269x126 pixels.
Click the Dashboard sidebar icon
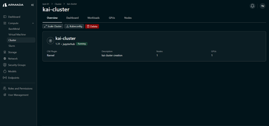point(5,17)
